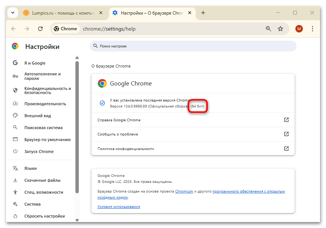Open the Chromium project link
The image size is (326, 228).
(184, 191)
